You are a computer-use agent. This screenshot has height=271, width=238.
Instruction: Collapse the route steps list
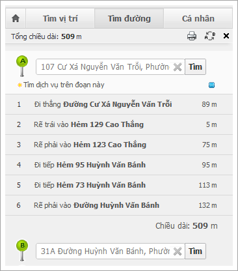pos(211,85)
